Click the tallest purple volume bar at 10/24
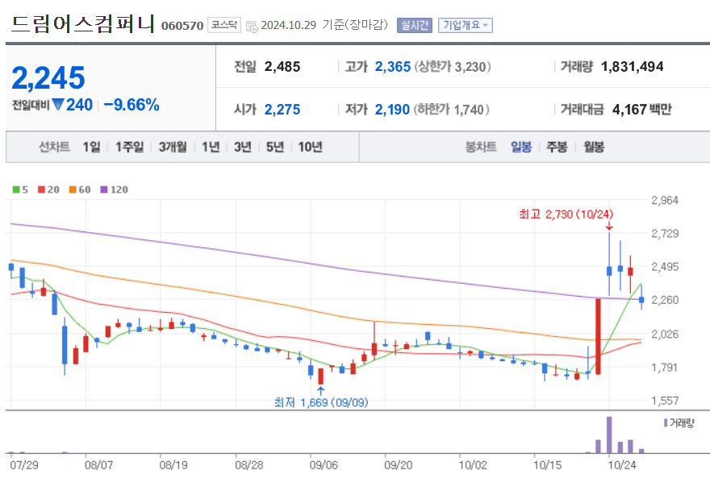This screenshot has width=710, height=491. point(609,435)
